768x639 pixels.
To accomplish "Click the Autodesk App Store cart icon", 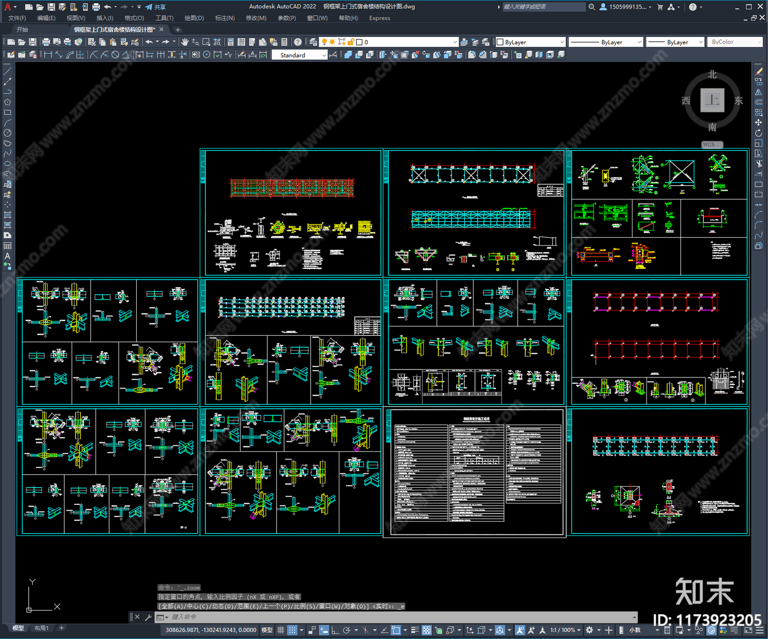I will [660, 7].
